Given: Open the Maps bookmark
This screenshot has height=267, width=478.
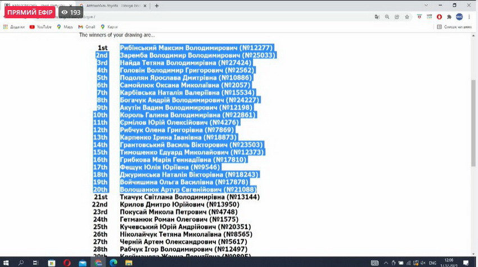Looking at the screenshot, I should click(64, 26).
